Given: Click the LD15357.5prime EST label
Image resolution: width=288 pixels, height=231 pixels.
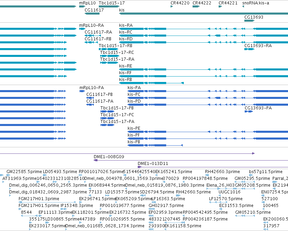Looking at the screenshot, I should pos(122,192).
